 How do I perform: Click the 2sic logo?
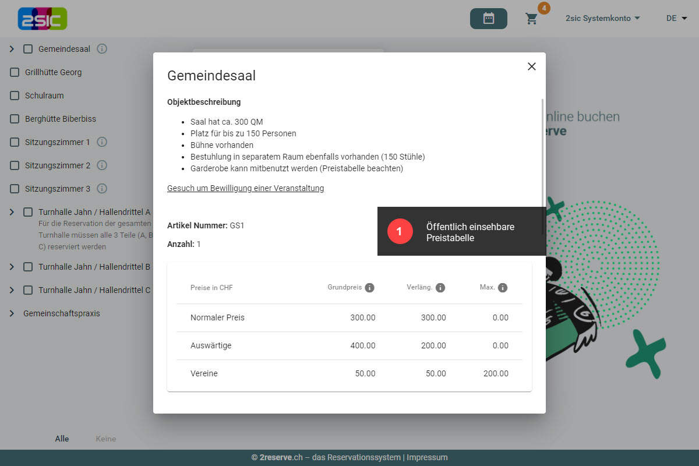point(43,19)
